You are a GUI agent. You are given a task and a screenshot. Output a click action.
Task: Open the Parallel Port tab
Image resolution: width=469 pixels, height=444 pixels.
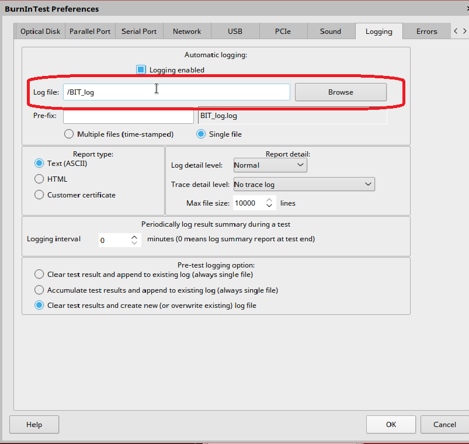click(90, 32)
